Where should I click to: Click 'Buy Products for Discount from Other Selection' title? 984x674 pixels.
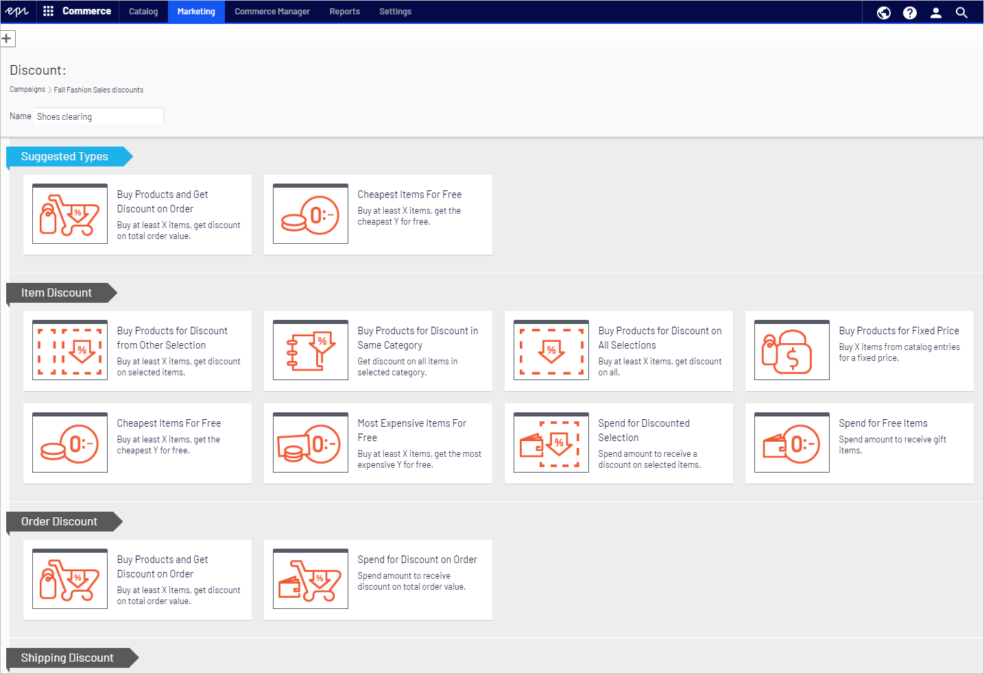tap(172, 338)
